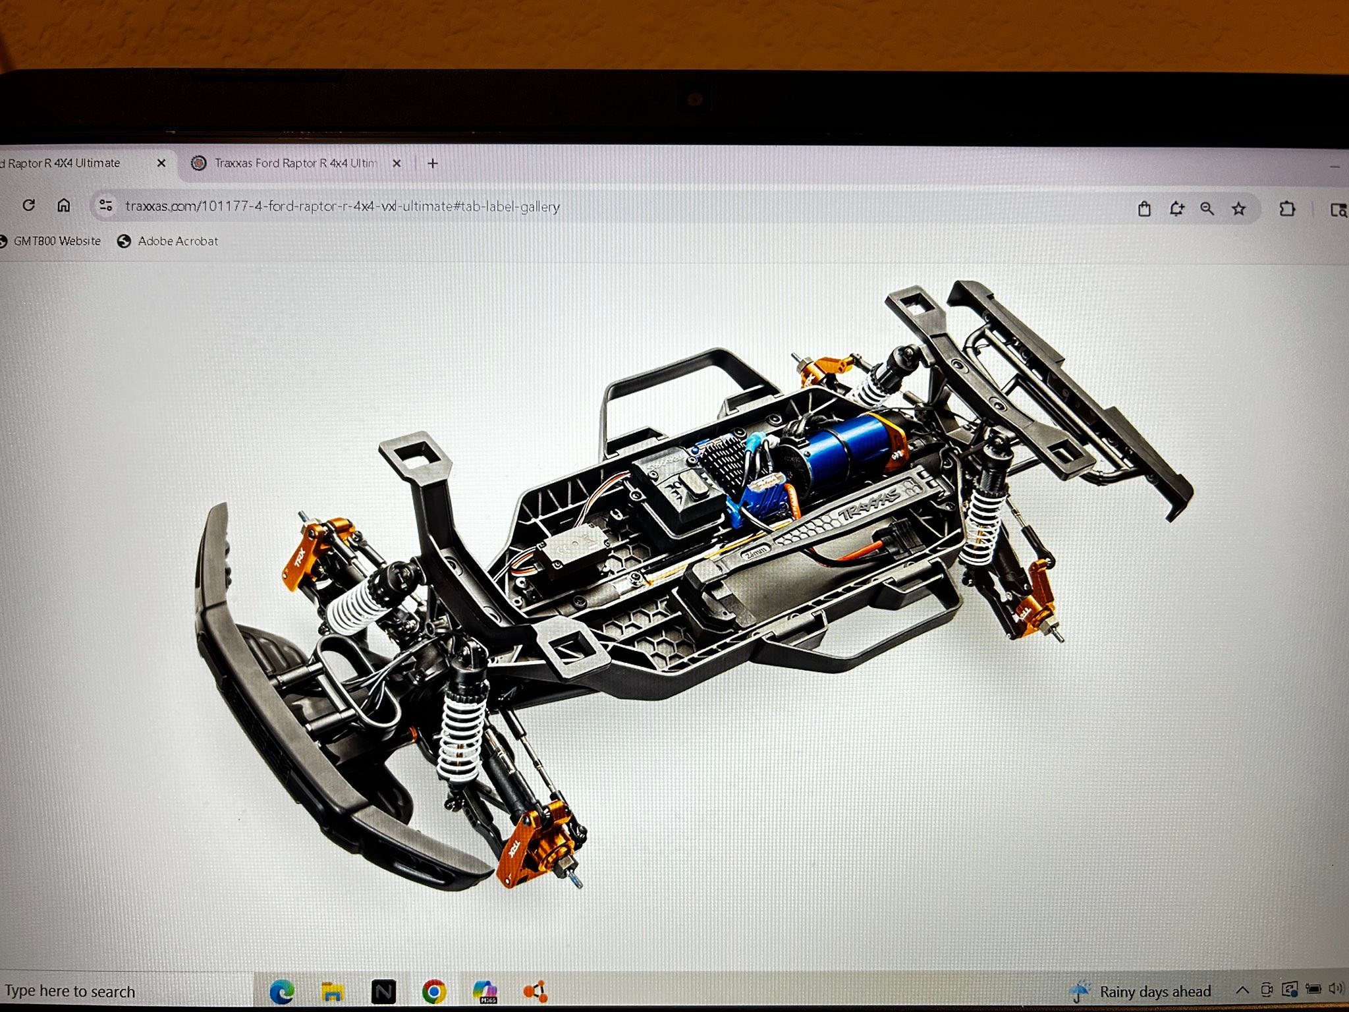
Task: Open the orange node app taskbar icon
Action: pos(535,992)
